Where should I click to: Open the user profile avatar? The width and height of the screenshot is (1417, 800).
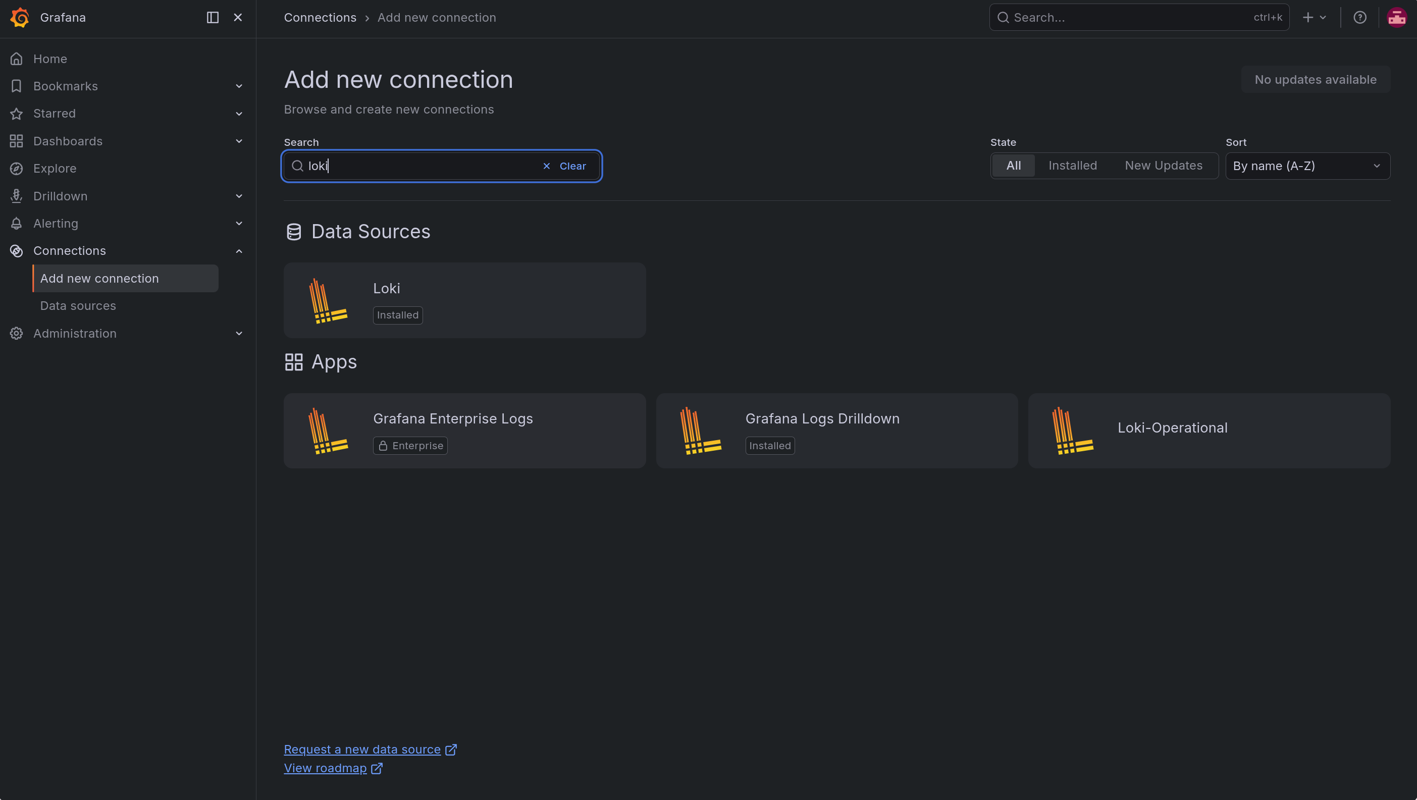coord(1397,18)
